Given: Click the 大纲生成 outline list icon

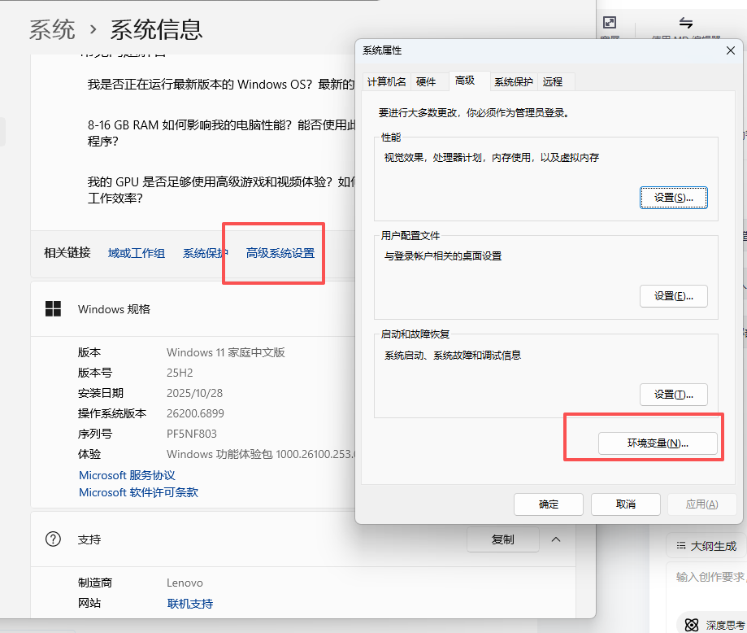Looking at the screenshot, I should 680,546.
